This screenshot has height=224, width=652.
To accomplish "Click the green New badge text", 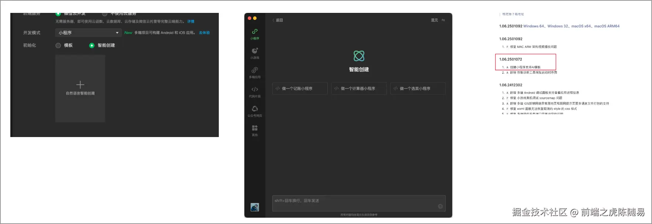I will pos(128,33).
